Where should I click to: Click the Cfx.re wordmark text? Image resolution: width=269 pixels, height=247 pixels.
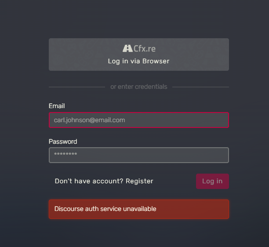(x=145, y=48)
